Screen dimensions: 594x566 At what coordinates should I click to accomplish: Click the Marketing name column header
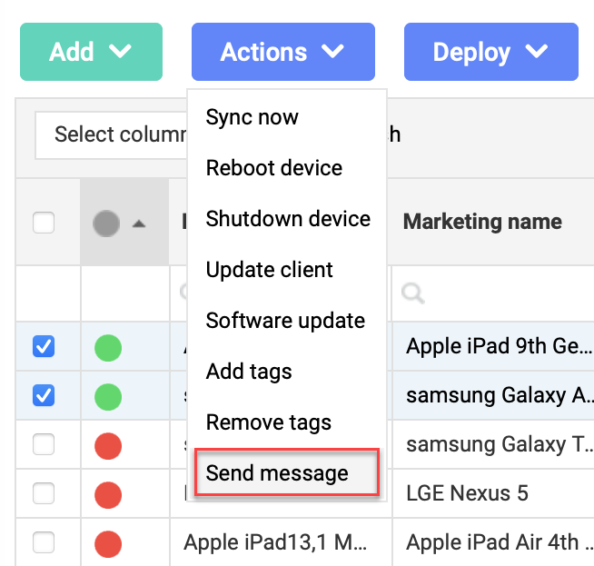(482, 223)
